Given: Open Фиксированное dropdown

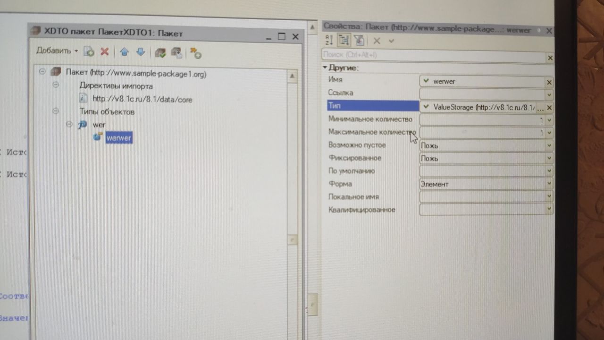Looking at the screenshot, I should (x=549, y=158).
